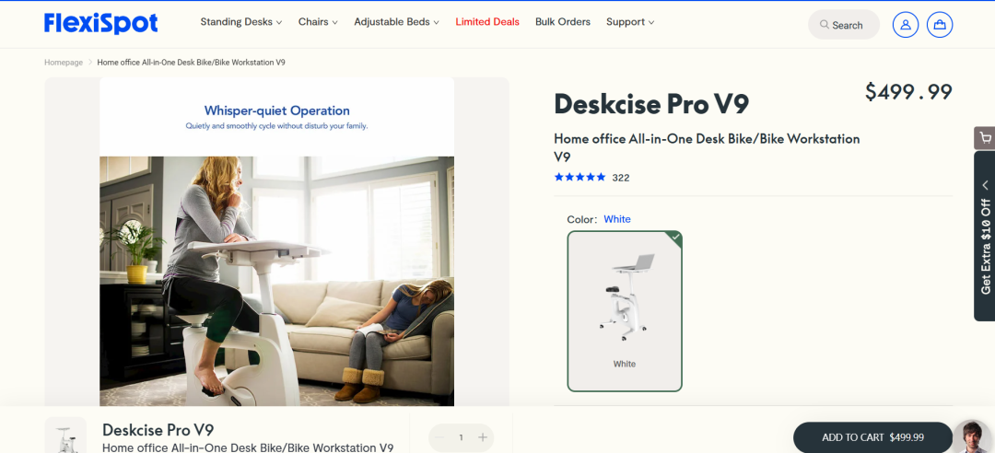Expand the Standing Desks menu
Image resolution: width=995 pixels, height=453 pixels.
tap(241, 21)
